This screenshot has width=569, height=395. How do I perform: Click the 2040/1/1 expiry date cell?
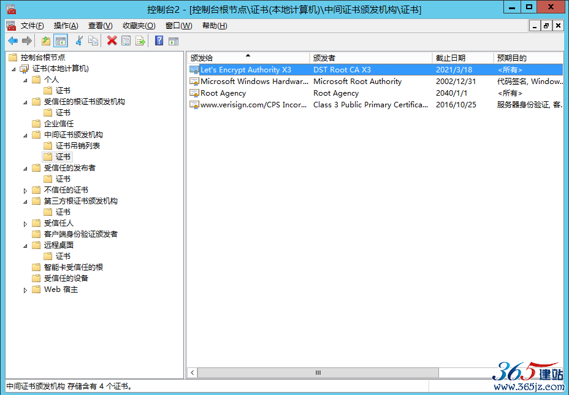click(451, 93)
